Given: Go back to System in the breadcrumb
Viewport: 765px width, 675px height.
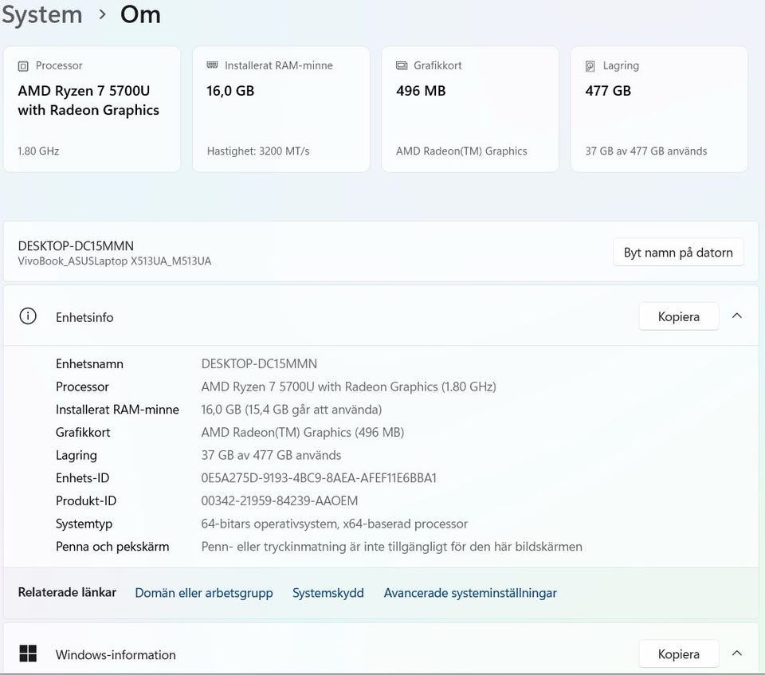Looking at the screenshot, I should click(42, 14).
